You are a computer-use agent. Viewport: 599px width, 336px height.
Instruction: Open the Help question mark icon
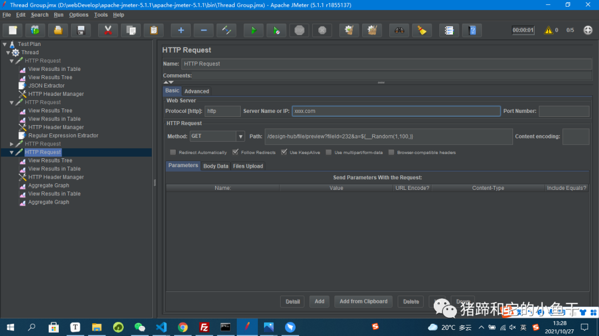(472, 30)
